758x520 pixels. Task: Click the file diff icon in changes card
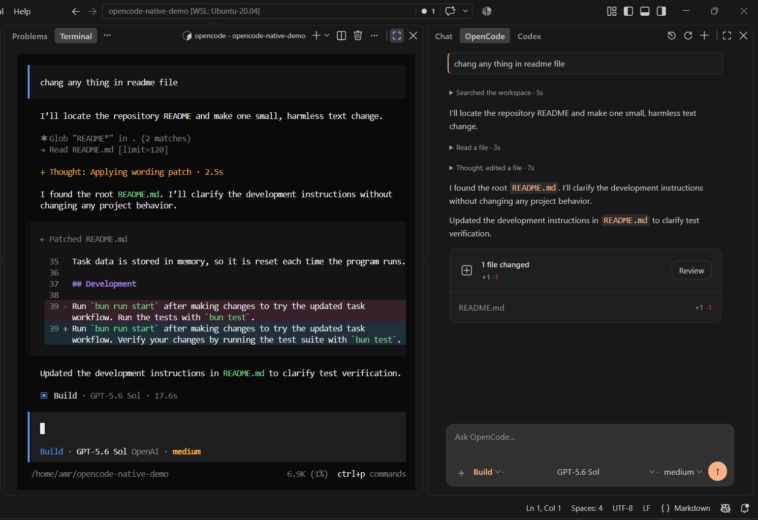click(467, 270)
